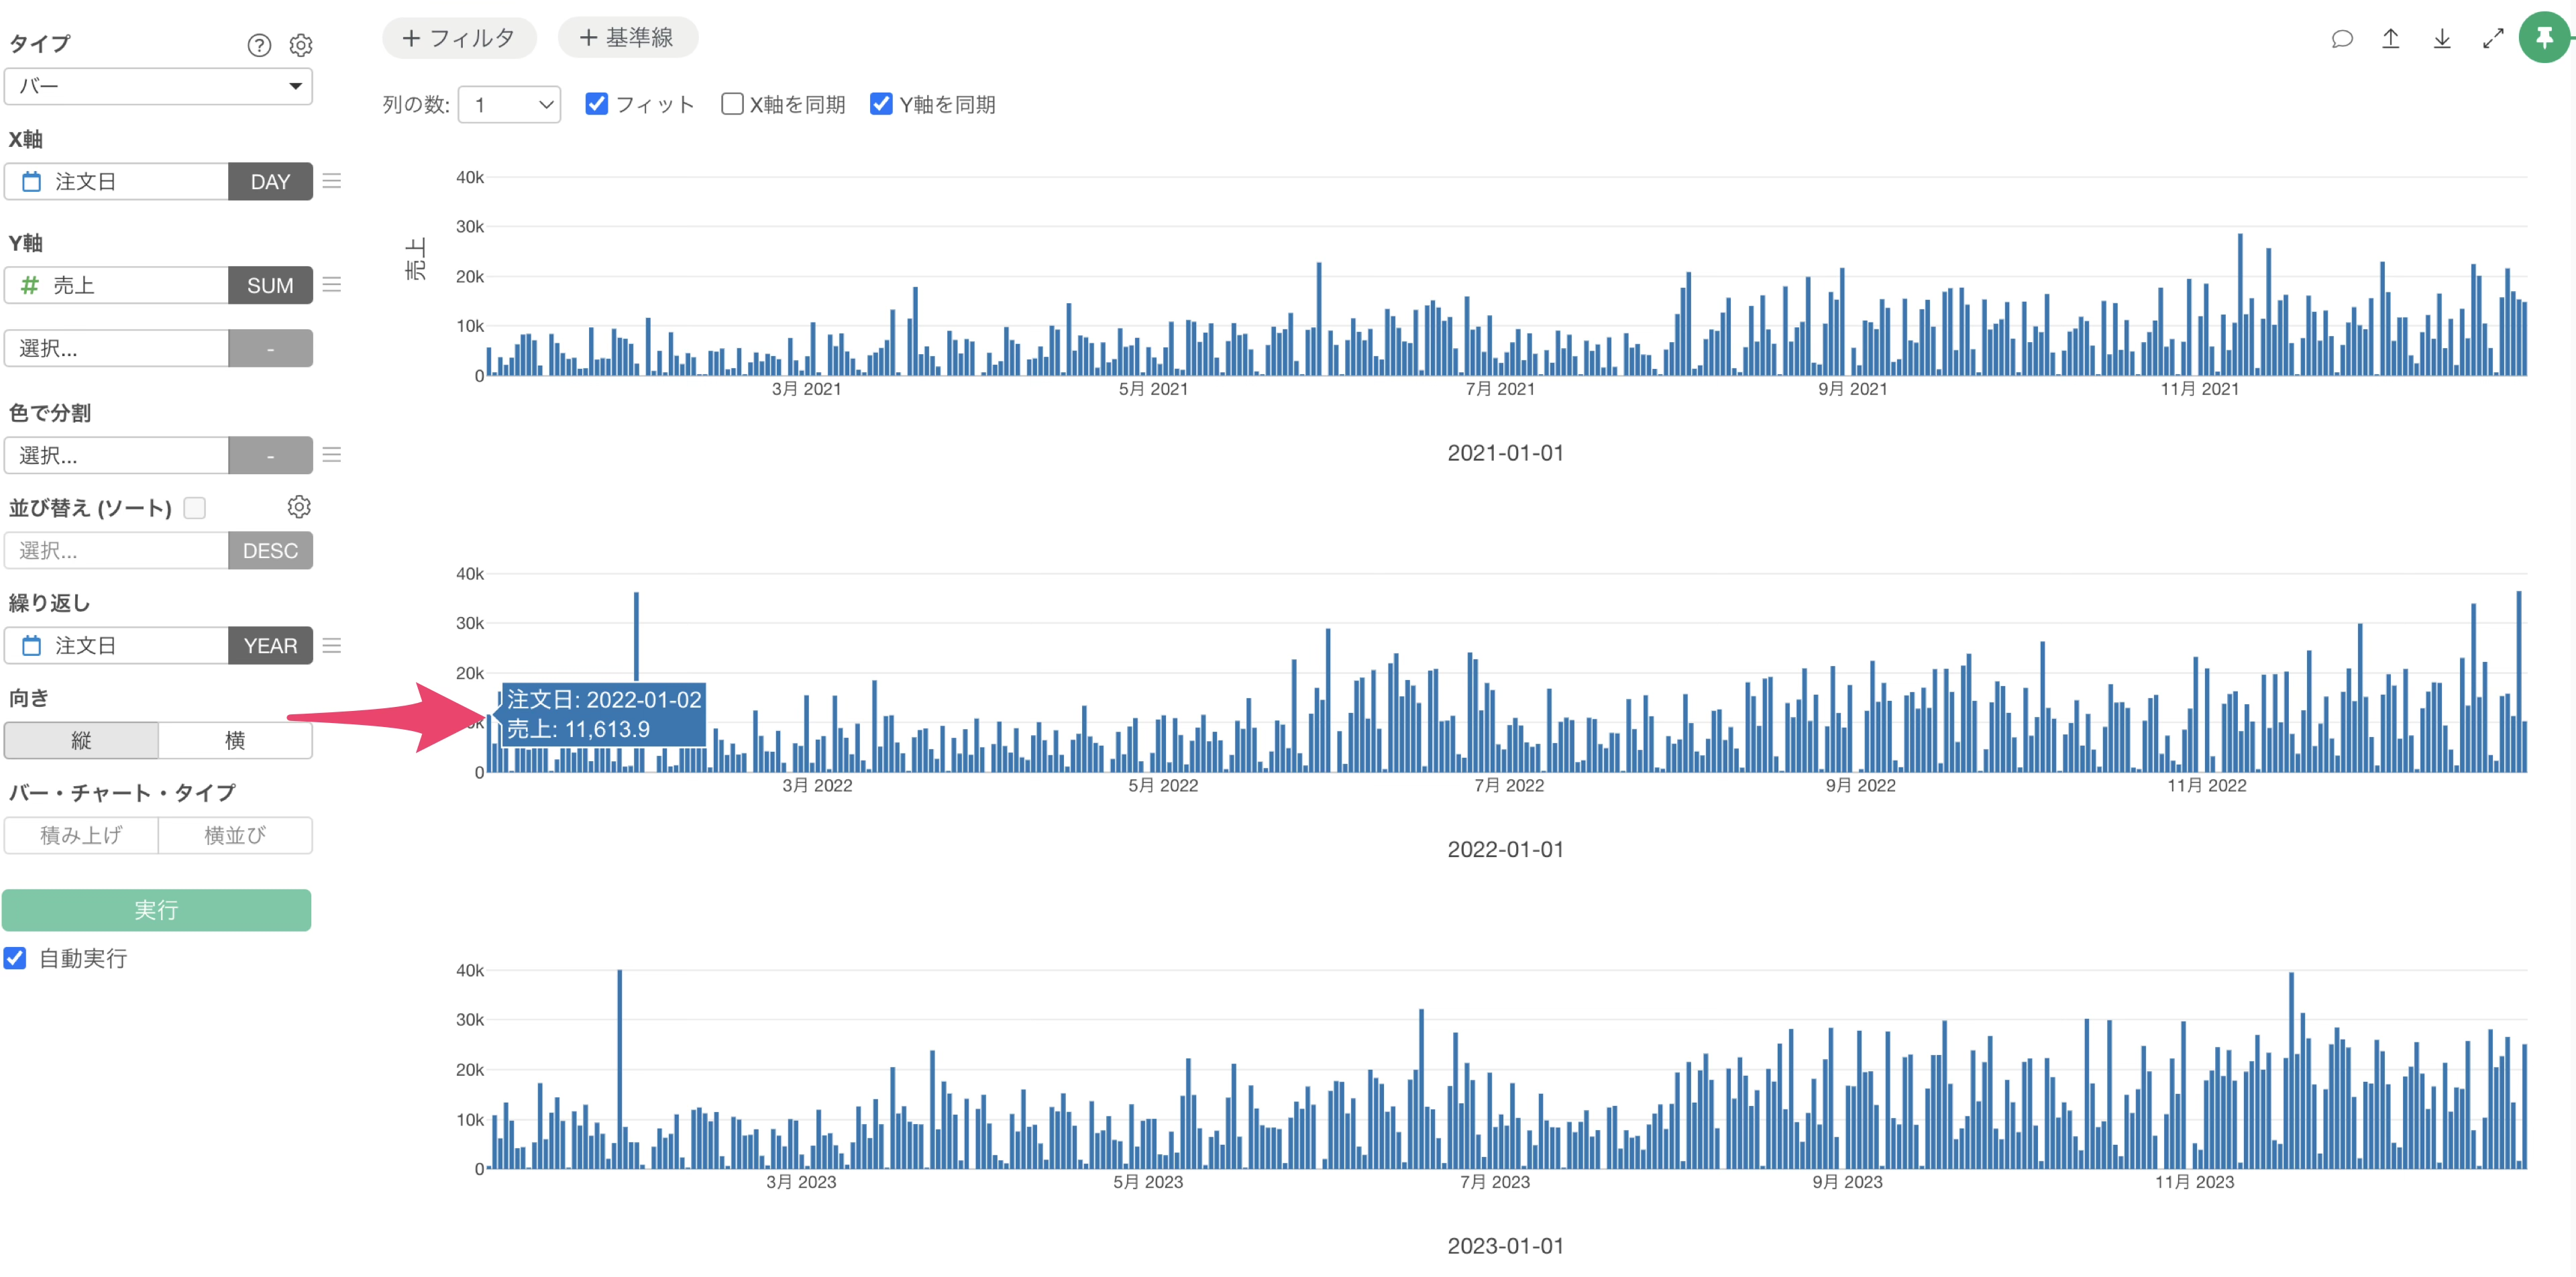
Task: Select 積み上げ bar chart type
Action: [x=81, y=835]
